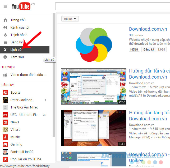Open the Sports subscription channel icon
The width and height of the screenshot is (170, 168).
tap(5, 93)
